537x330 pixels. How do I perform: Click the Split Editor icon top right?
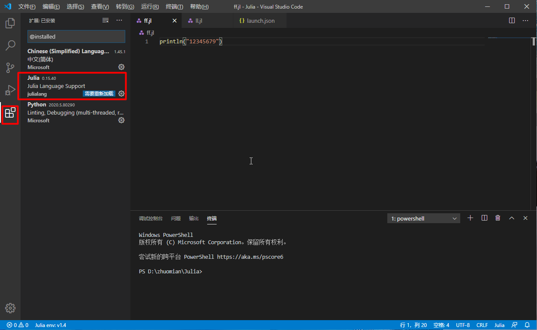[511, 20]
